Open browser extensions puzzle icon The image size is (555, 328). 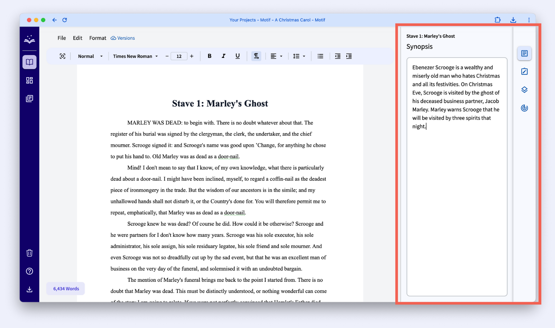[497, 20]
